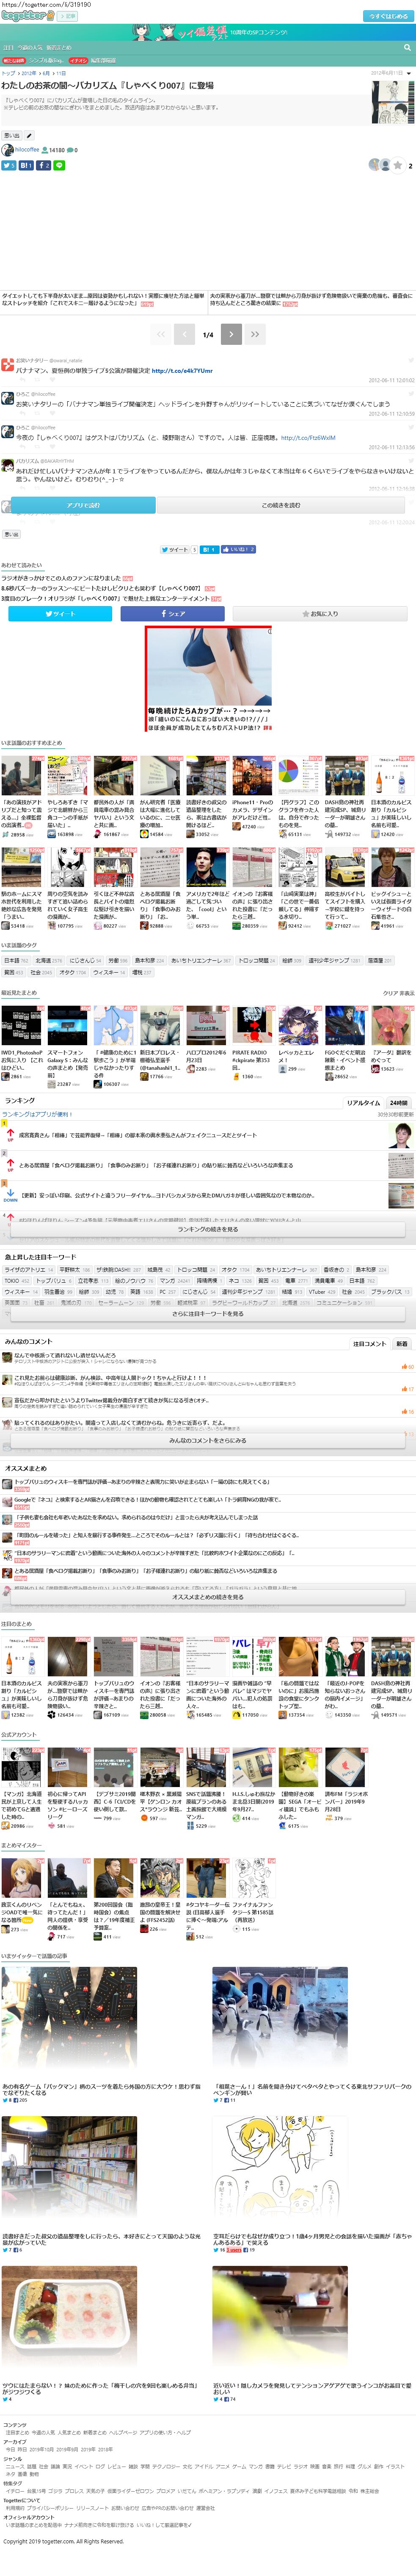Click the Facebook f share icon
416x2576 pixels.
coord(44,165)
